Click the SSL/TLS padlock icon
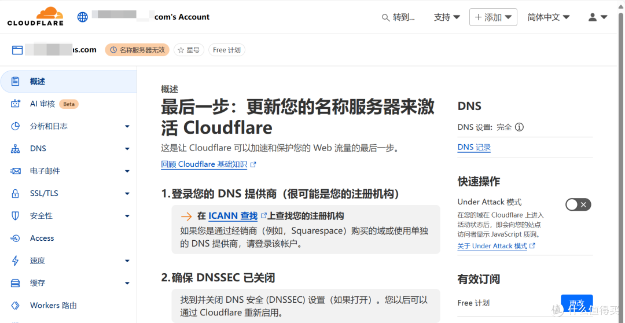The width and height of the screenshot is (625, 323). click(x=15, y=193)
